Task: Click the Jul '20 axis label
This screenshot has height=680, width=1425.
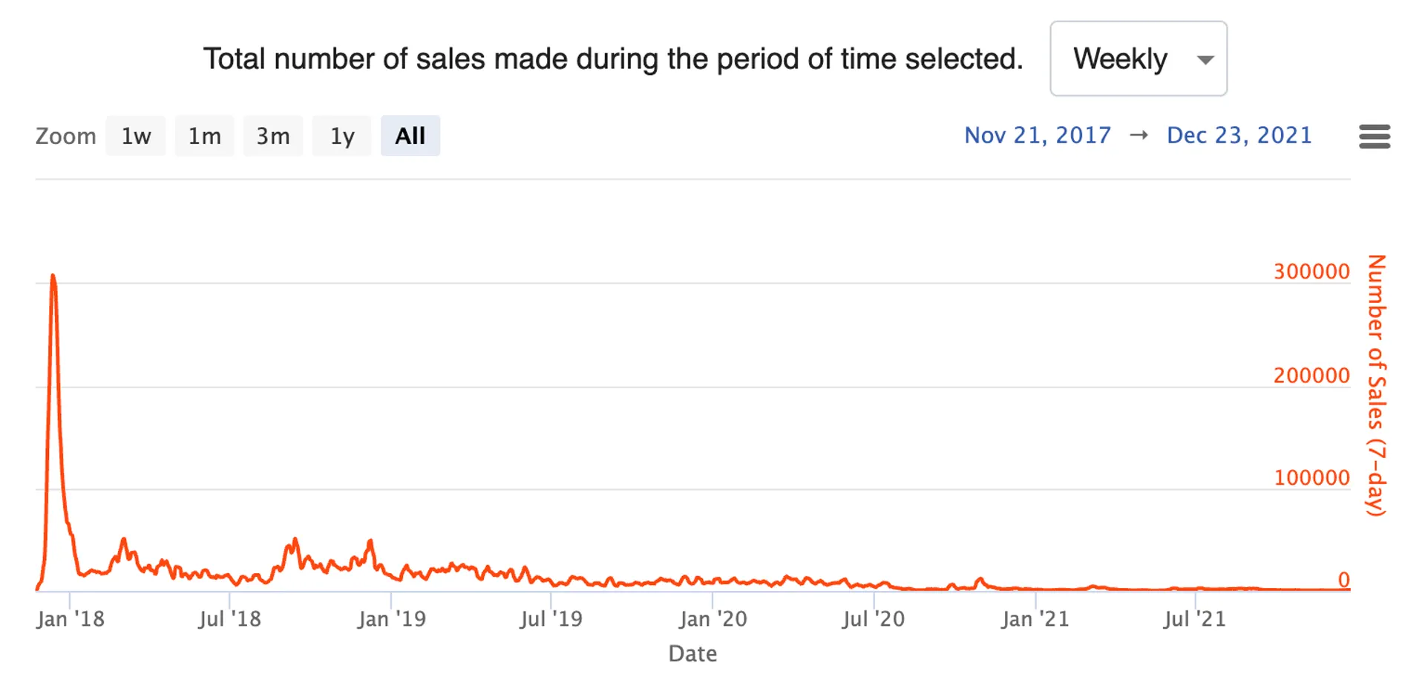Action: [873, 619]
